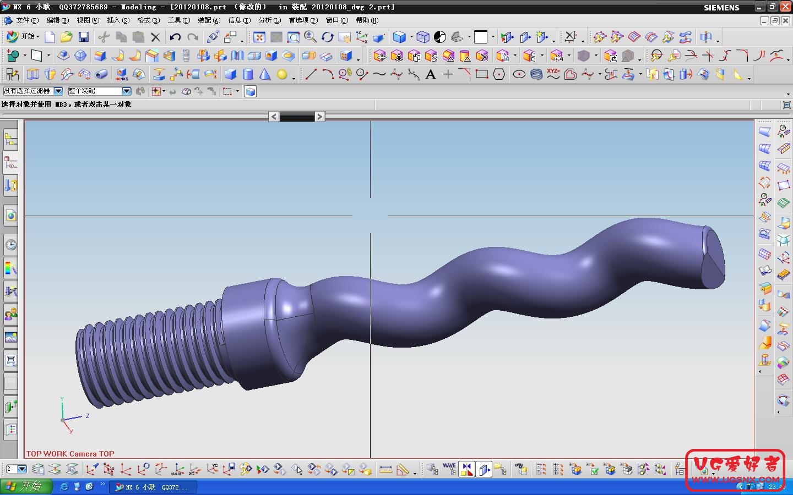
Task: Open the 分析(L) menu
Action: pos(269,20)
